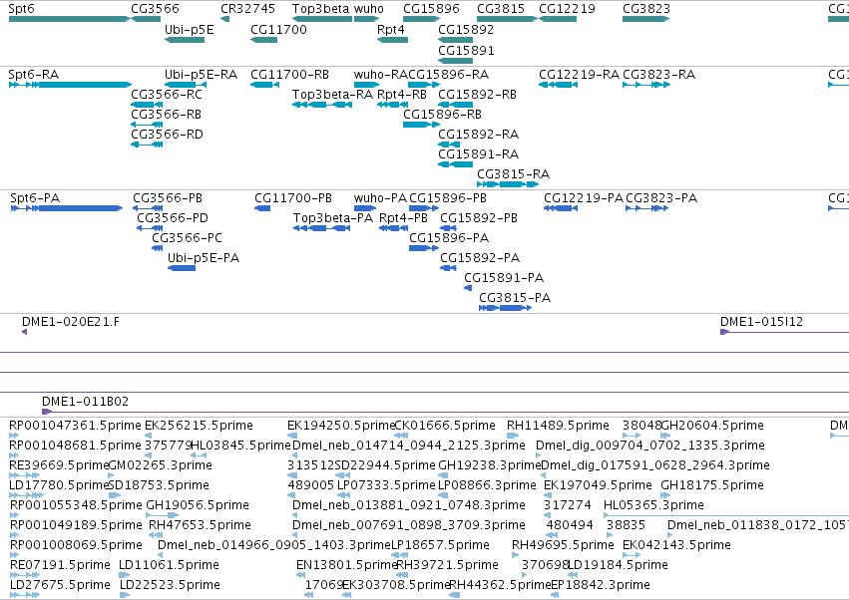Select the CG15892-PB protein label
This screenshot has height=600, width=849.
pos(479,218)
